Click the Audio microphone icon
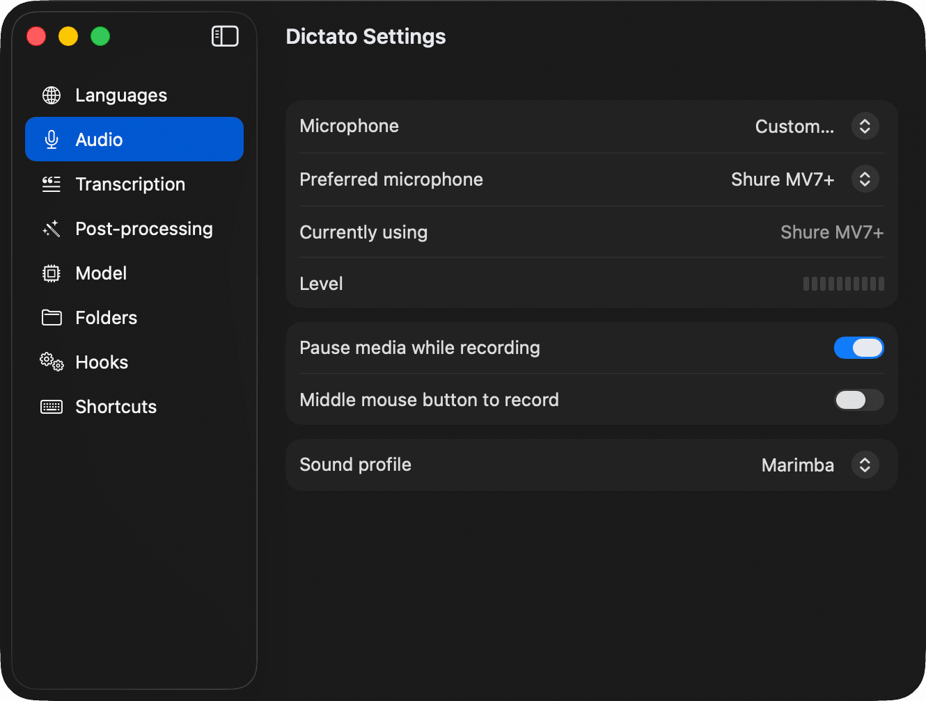The width and height of the screenshot is (926, 701). (51, 139)
